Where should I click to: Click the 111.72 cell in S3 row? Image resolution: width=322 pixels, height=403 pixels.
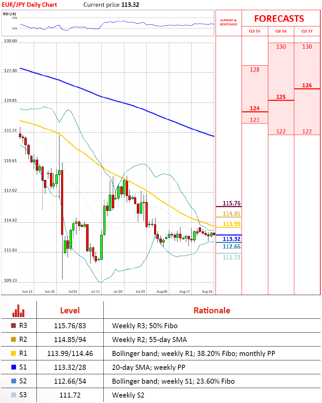[70, 395]
